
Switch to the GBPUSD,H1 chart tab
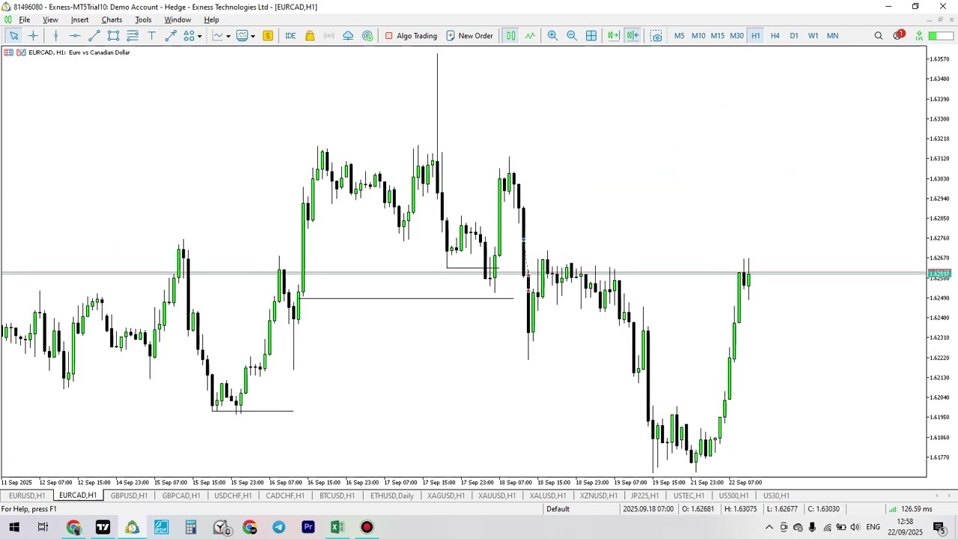(x=129, y=496)
